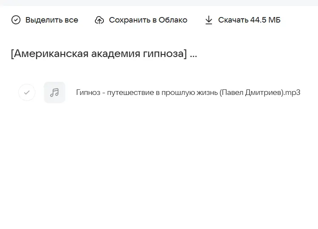Viewport: 318px width, 229px height.
Task: Choose "Сохранить в Облако" text
Action: click(148, 20)
